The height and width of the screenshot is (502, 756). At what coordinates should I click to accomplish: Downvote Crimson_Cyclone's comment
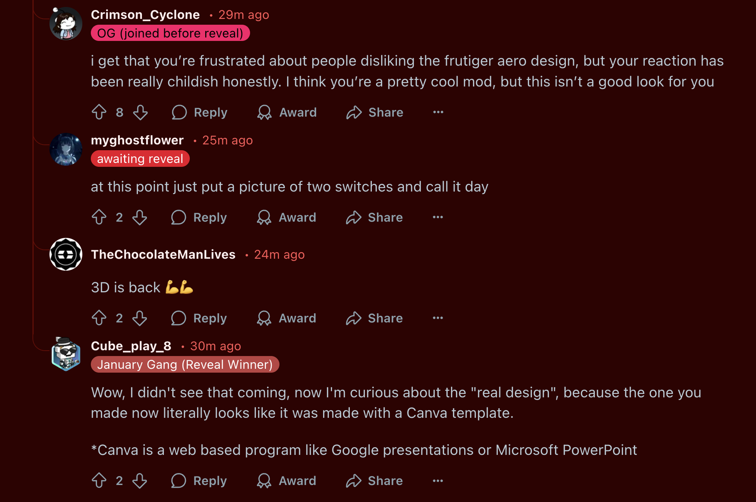(x=140, y=112)
